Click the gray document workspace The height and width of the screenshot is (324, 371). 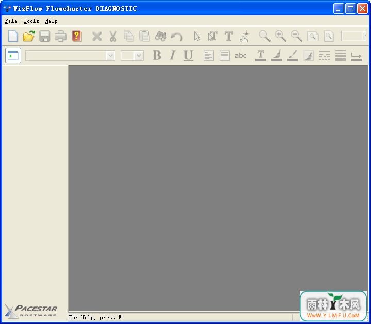(x=218, y=188)
